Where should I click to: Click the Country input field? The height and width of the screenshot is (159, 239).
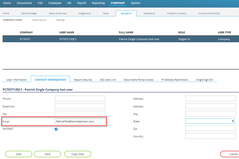pyautogui.click(x=211, y=136)
